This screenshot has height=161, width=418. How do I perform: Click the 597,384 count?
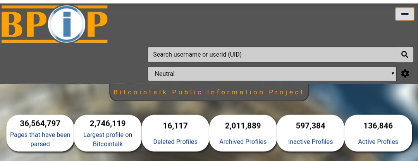pyautogui.click(x=310, y=126)
